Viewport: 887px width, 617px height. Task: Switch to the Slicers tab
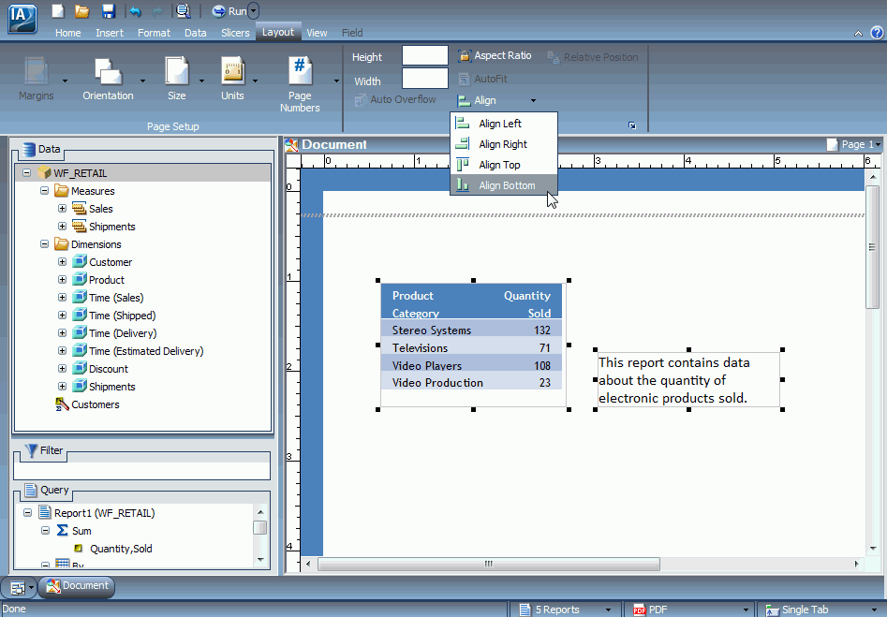[x=235, y=33]
